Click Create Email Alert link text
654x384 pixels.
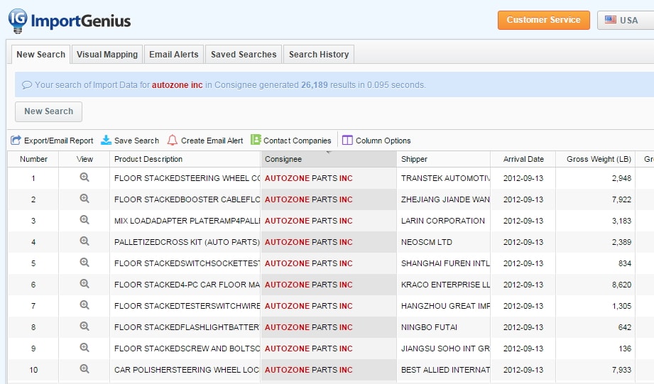click(212, 141)
